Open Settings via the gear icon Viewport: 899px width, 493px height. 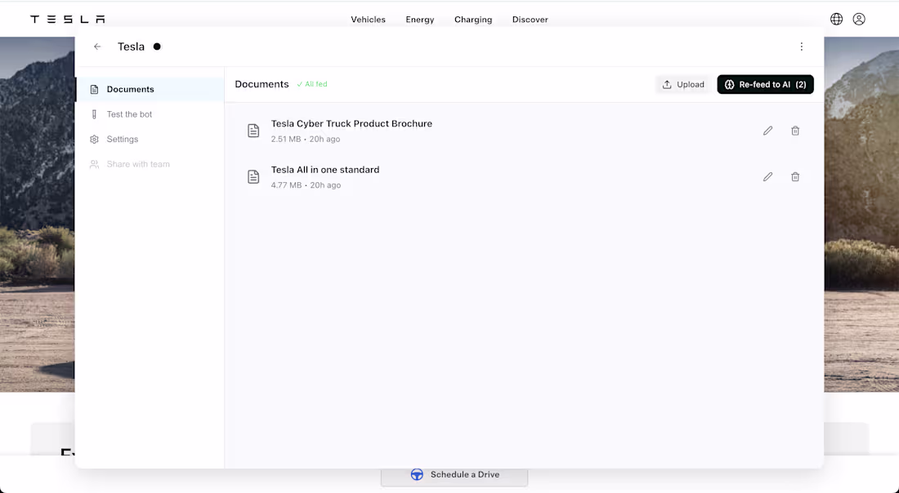[x=93, y=139]
